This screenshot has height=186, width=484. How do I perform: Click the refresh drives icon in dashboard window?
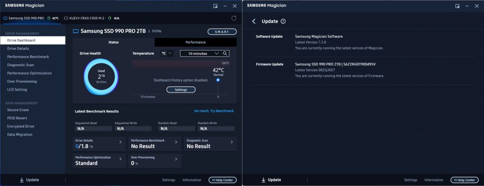pos(234,18)
